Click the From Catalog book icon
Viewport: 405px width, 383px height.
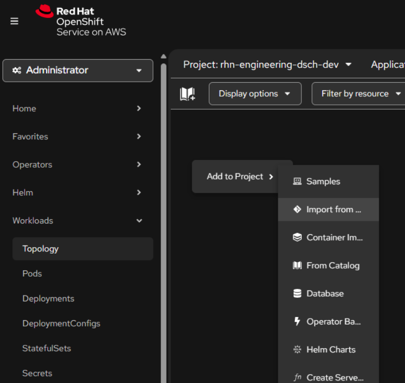click(297, 265)
